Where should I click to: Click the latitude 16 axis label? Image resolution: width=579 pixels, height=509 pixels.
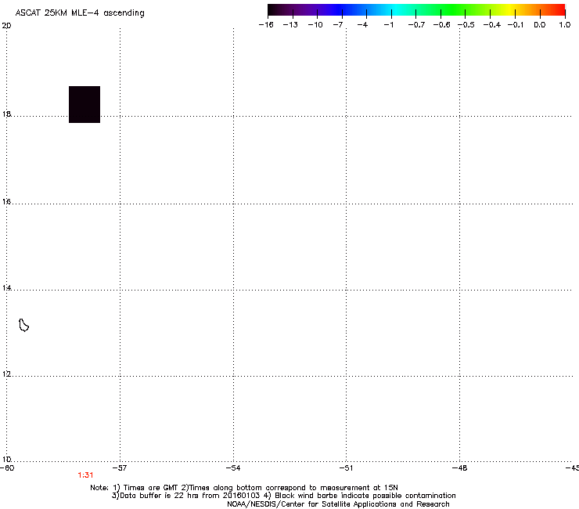6,201
